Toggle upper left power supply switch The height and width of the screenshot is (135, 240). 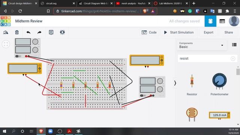[x=18, y=56]
